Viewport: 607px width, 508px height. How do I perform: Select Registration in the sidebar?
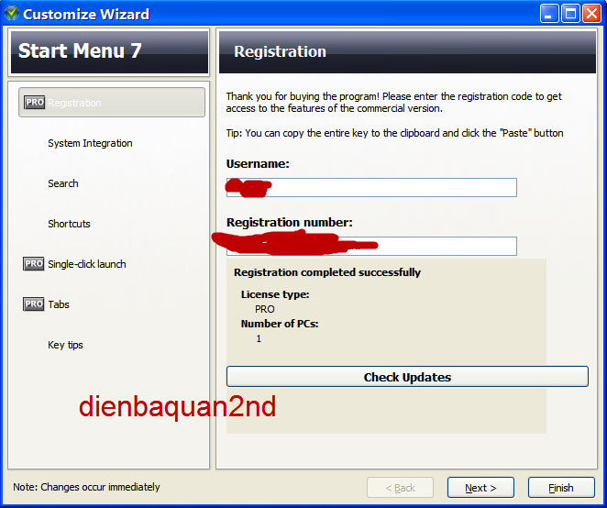point(112,103)
